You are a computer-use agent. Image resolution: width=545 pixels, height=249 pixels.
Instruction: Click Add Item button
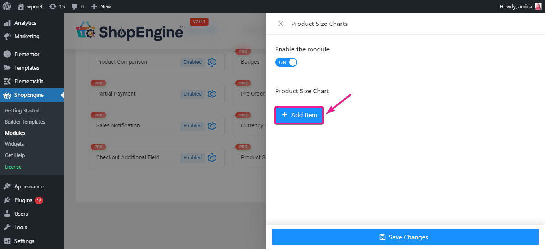(x=299, y=115)
